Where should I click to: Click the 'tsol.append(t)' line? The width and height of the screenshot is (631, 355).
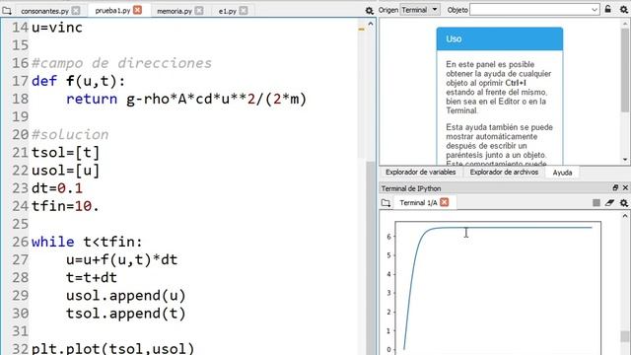pyautogui.click(x=125, y=314)
